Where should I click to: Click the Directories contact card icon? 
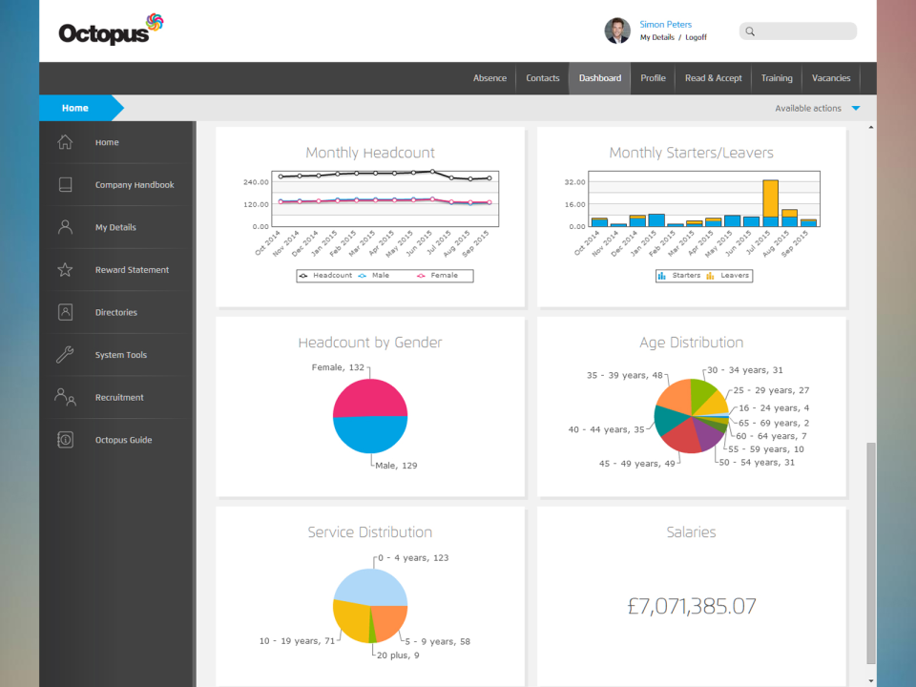coord(66,313)
